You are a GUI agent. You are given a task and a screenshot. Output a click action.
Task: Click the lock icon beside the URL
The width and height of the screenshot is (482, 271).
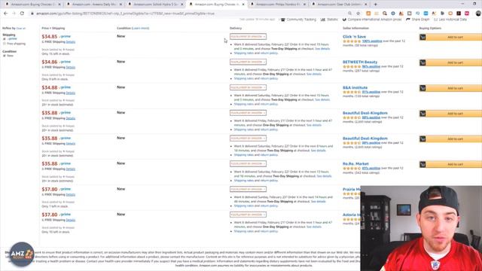coord(32,14)
